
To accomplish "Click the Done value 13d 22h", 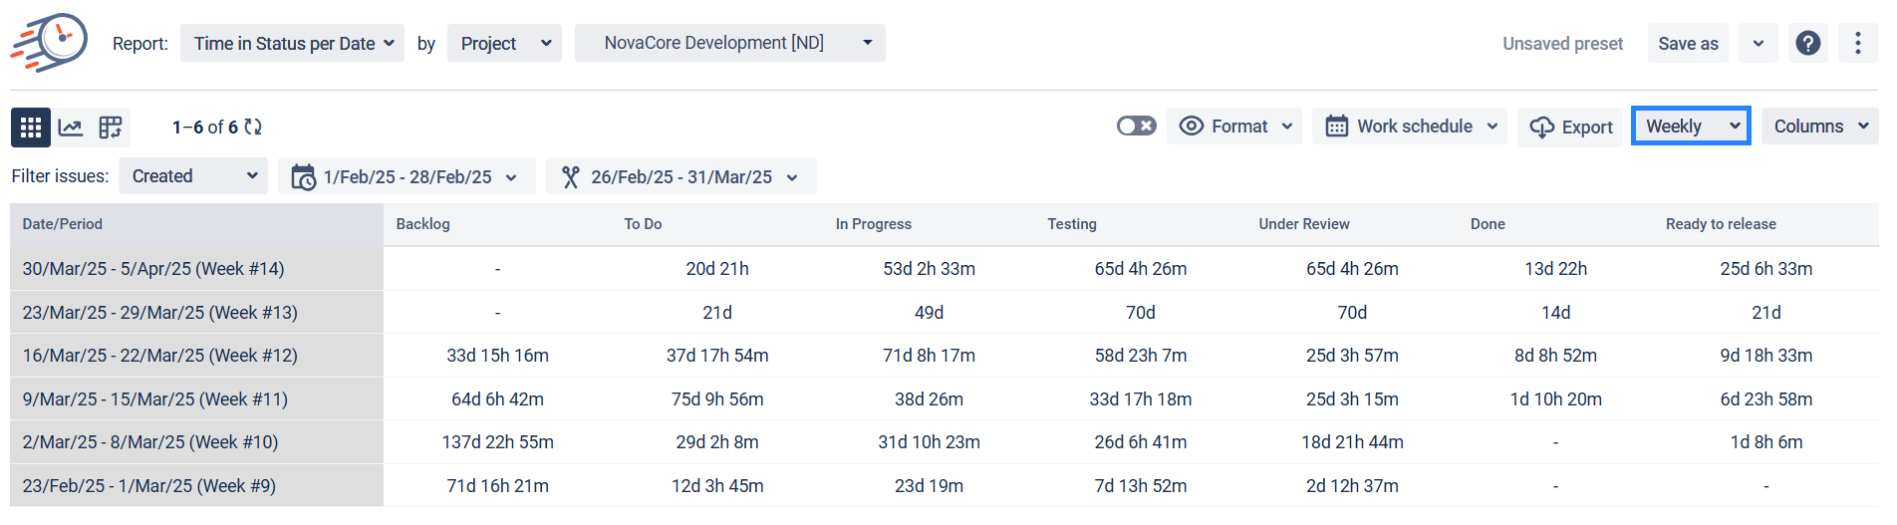I will click(1556, 269).
